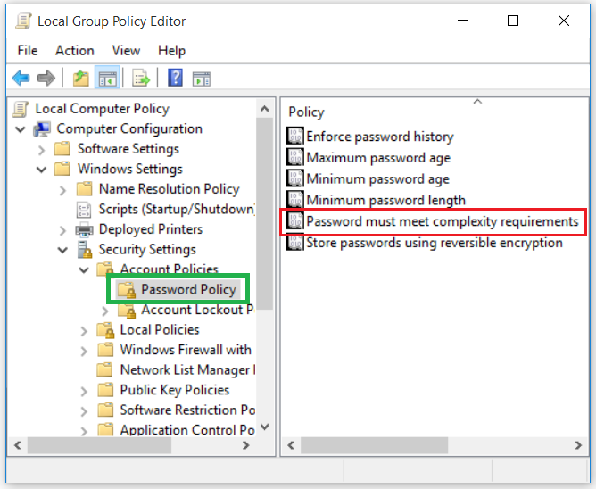
Task: Click the Minimum password age policy icon
Action: point(295,178)
